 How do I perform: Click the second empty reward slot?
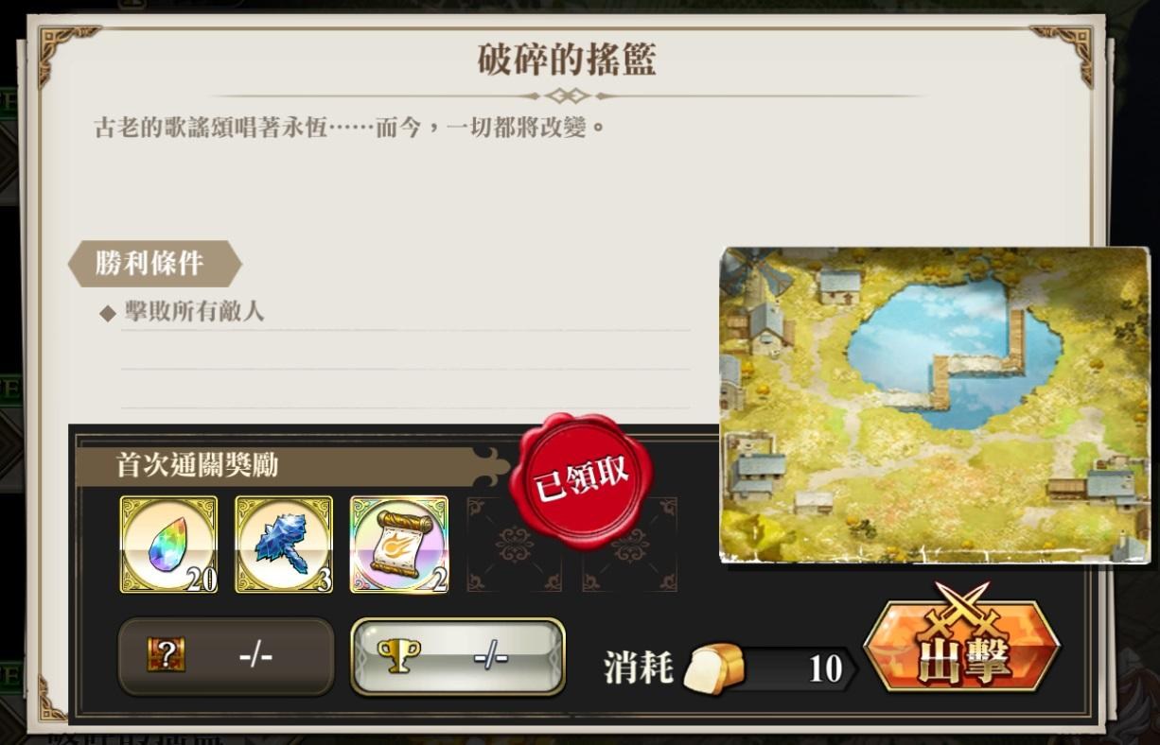[630, 545]
